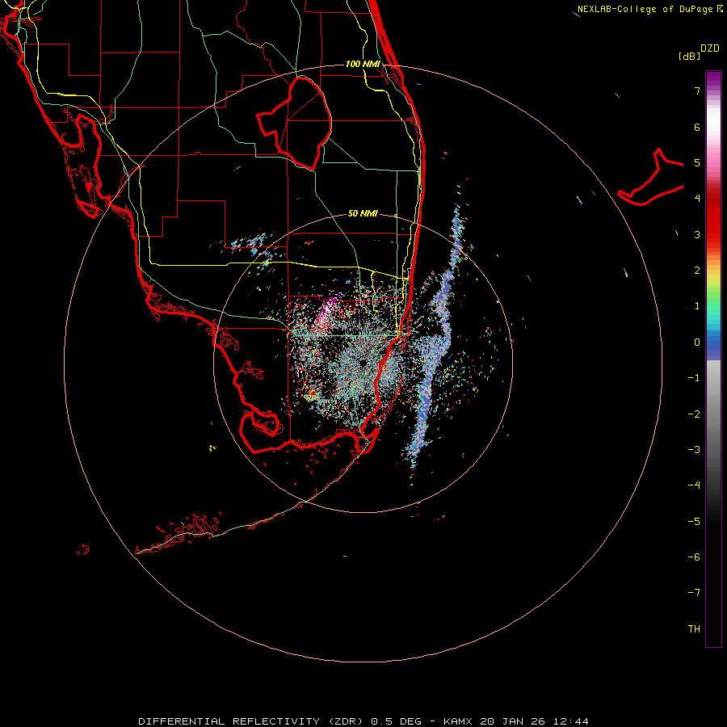Click the -1 value on color scale
727x727 pixels.
(x=694, y=378)
